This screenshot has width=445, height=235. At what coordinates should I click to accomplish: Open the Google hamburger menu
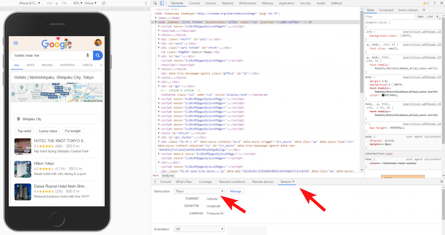pos(16,43)
